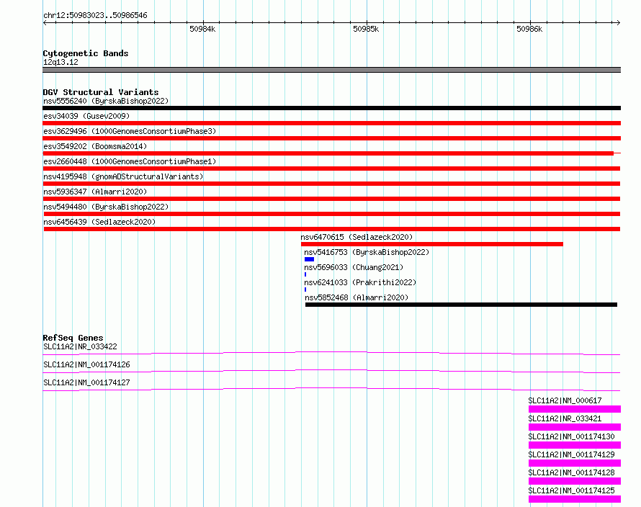Screen dimensions: 641x507
Task: Open SLC11A2|NM_001174130 transcript label
Action: [572, 436]
